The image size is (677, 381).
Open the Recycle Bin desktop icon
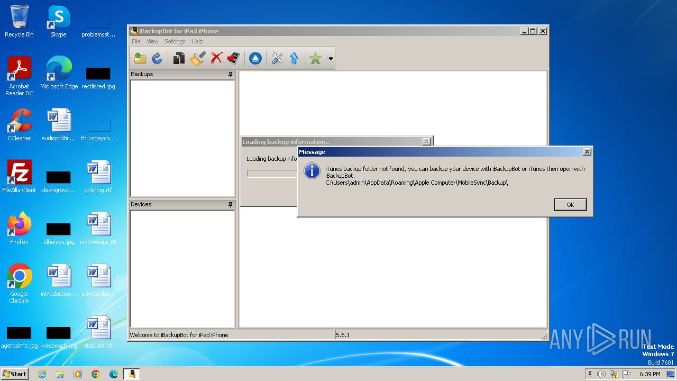19,21
